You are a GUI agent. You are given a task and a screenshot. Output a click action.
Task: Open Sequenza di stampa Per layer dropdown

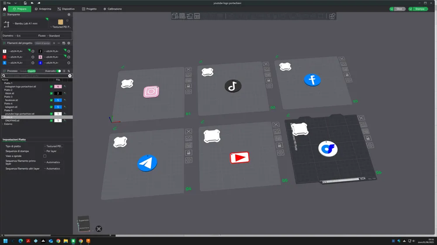pyautogui.click(x=53, y=151)
